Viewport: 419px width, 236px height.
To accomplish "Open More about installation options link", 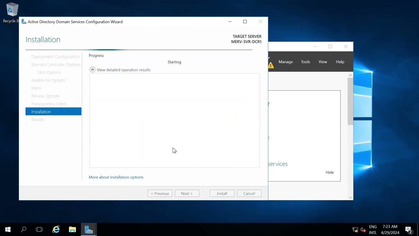I will (x=116, y=177).
